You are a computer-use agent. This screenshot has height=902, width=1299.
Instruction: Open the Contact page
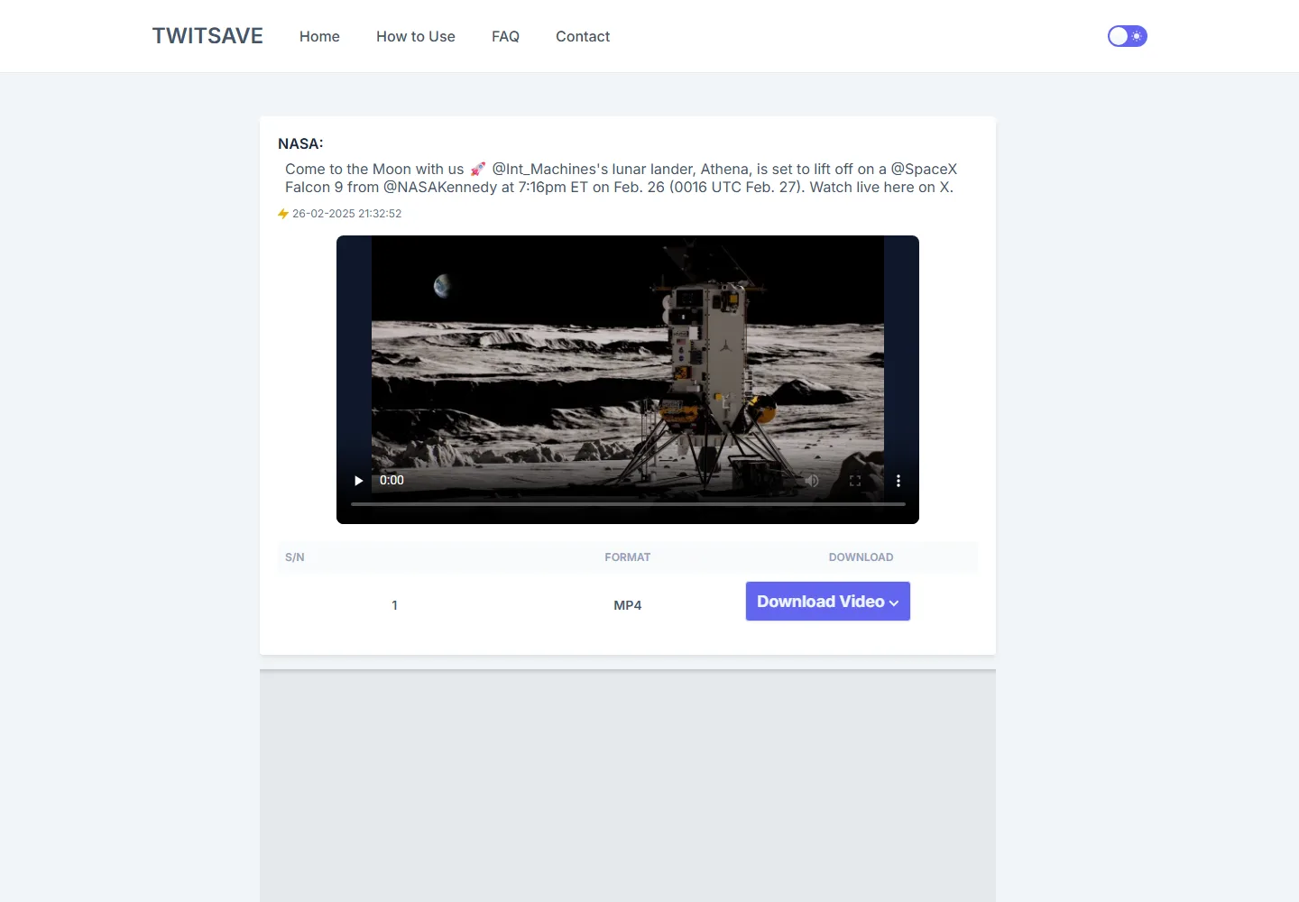[x=583, y=36]
